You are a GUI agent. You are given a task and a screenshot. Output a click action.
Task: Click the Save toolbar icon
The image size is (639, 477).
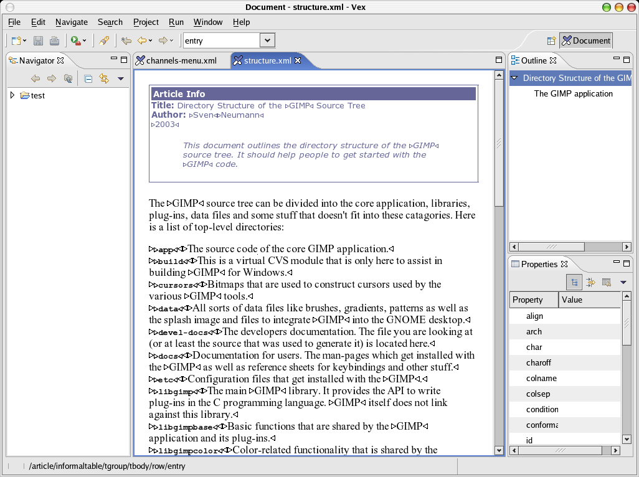39,40
